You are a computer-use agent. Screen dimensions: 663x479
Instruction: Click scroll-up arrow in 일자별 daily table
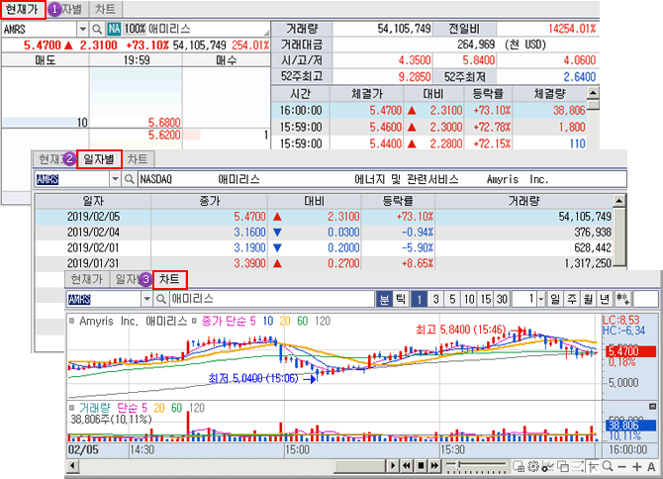click(x=619, y=200)
